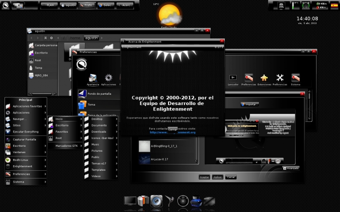Open the speaker volume mixer gadget
The image size is (340, 212).
(306, 5)
